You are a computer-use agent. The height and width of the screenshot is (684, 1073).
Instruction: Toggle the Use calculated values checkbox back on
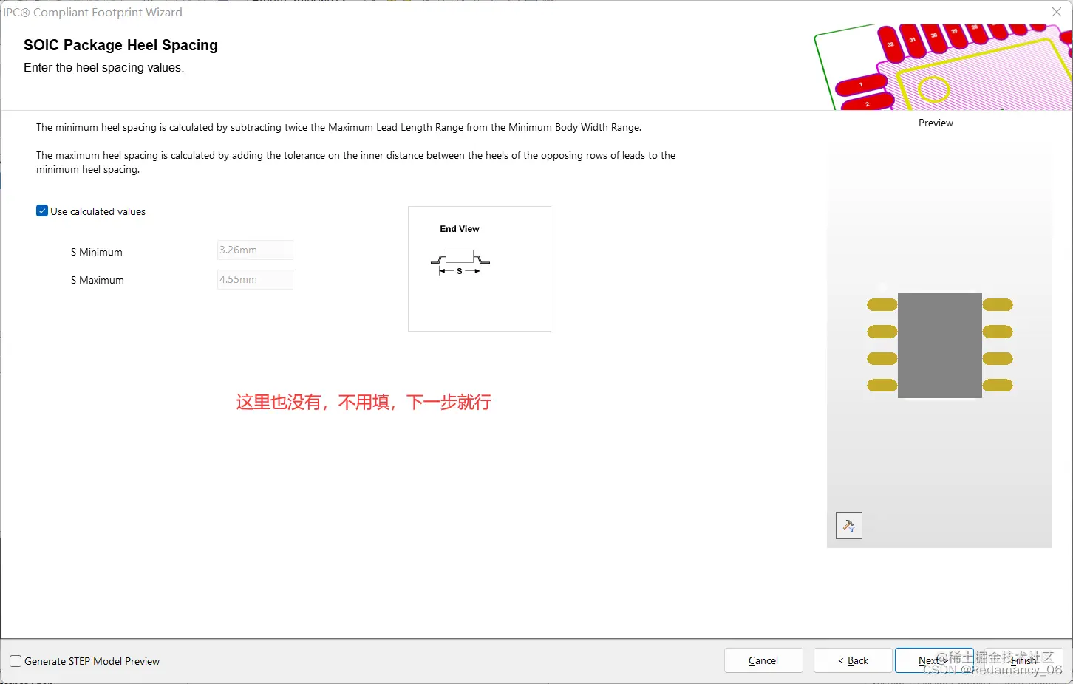pyautogui.click(x=42, y=211)
